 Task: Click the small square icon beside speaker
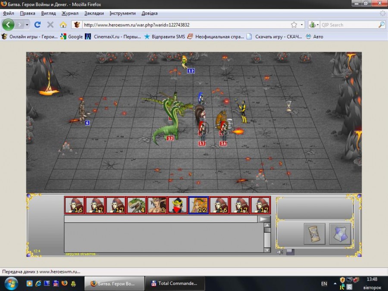[290, 252]
